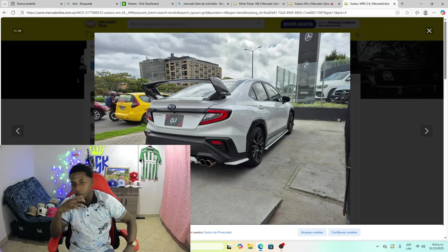This screenshot has width=448, height=252.
Task: Open the tab search dropdown
Action: coord(4,4)
